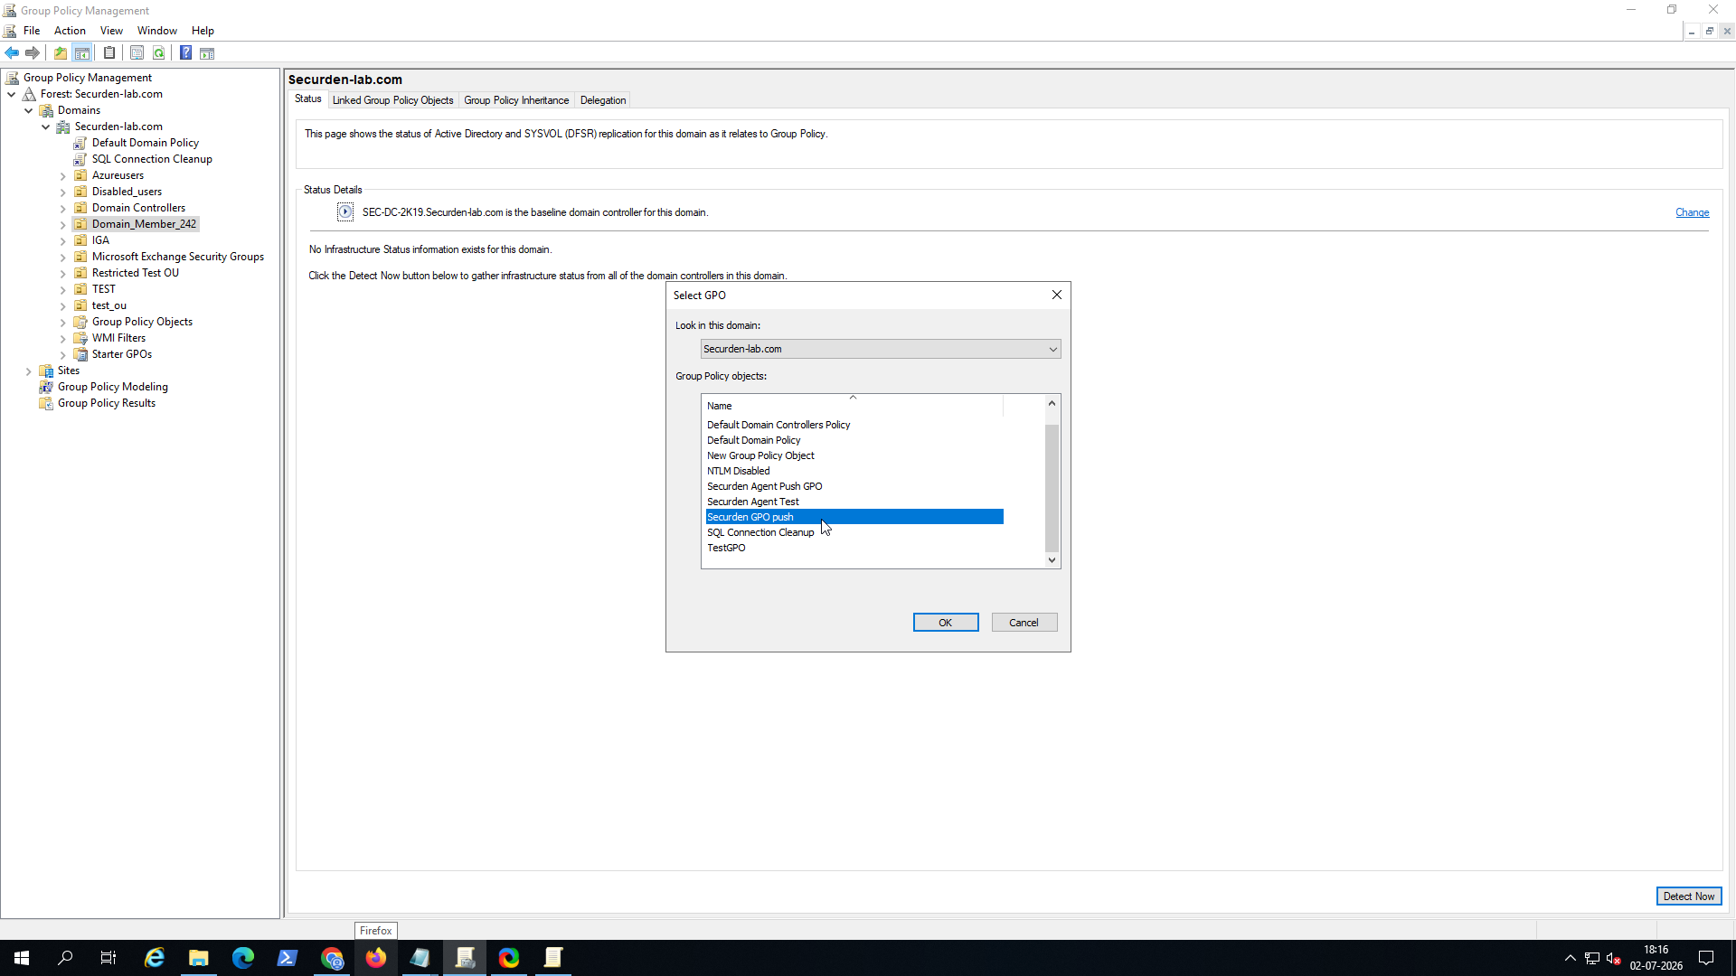
Task: Collapse the Domains tree node
Action: [x=28, y=110]
